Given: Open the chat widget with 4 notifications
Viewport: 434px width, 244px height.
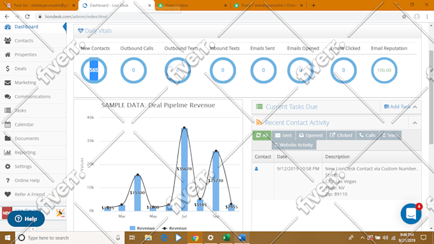Looking at the screenshot, I should coord(411,214).
